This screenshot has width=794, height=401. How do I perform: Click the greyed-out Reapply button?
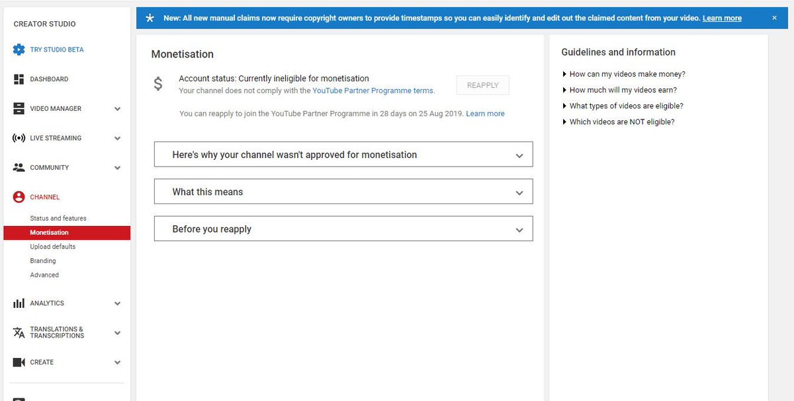tap(483, 85)
